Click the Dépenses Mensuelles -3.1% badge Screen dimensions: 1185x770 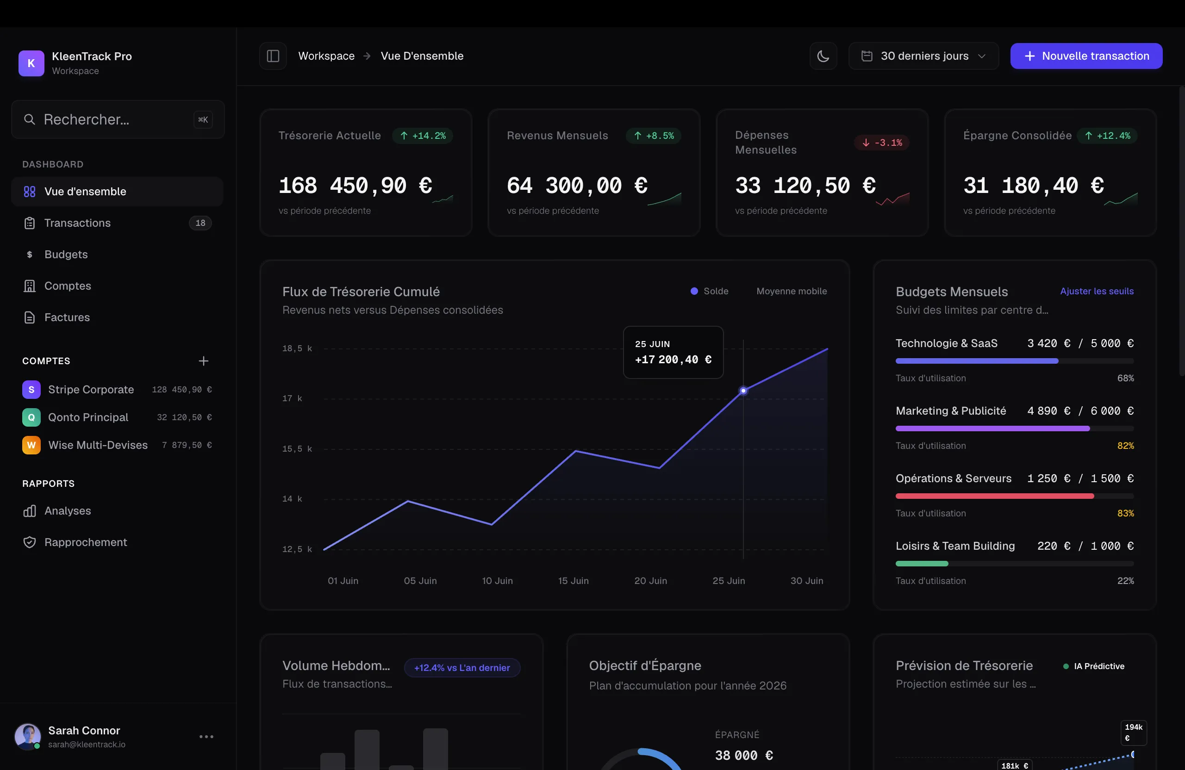[x=882, y=143]
